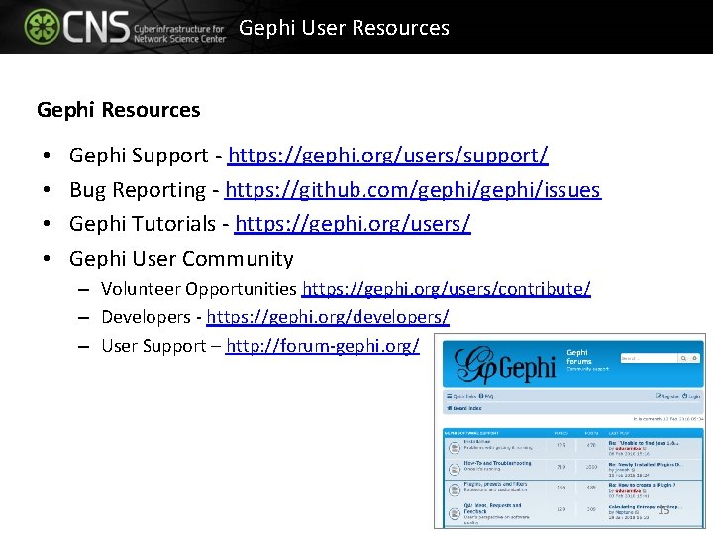Click 'Gephi User Community' bullet text
This screenshot has width=713, height=535.
(x=181, y=259)
